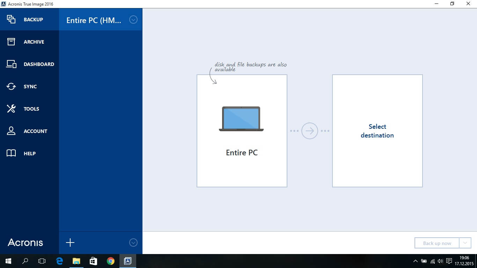Click Acronis True Image taskbar icon
This screenshot has width=477, height=268.
pos(128,261)
